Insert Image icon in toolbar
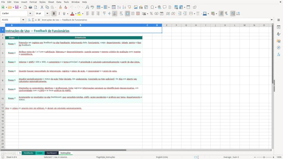 136,7
